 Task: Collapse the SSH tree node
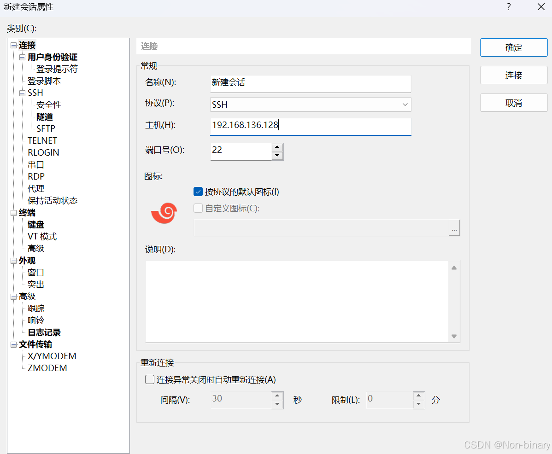(x=23, y=93)
